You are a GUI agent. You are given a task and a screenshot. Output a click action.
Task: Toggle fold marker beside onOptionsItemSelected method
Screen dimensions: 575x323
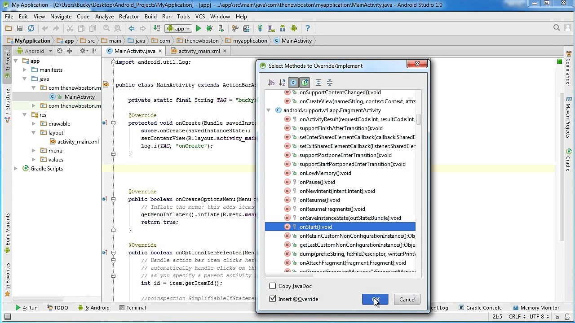tap(113, 253)
